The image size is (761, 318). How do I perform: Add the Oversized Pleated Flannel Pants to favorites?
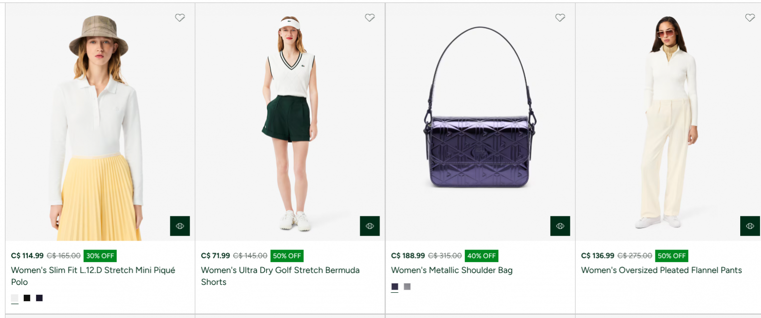click(x=750, y=17)
